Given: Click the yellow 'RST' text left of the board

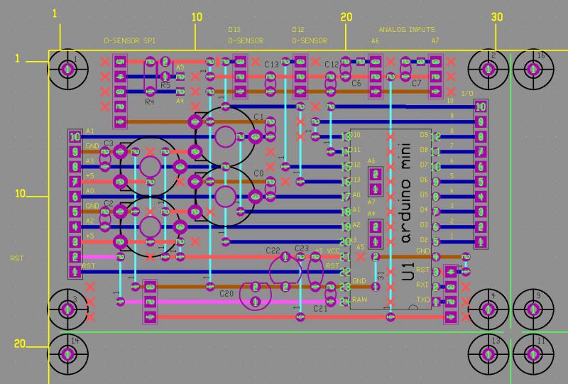Looking at the screenshot, I should 16,258.
